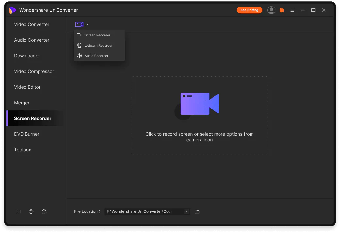Click the community sharing icon at bottom left
Image resolution: width=340 pixels, height=233 pixels.
pyautogui.click(x=44, y=211)
